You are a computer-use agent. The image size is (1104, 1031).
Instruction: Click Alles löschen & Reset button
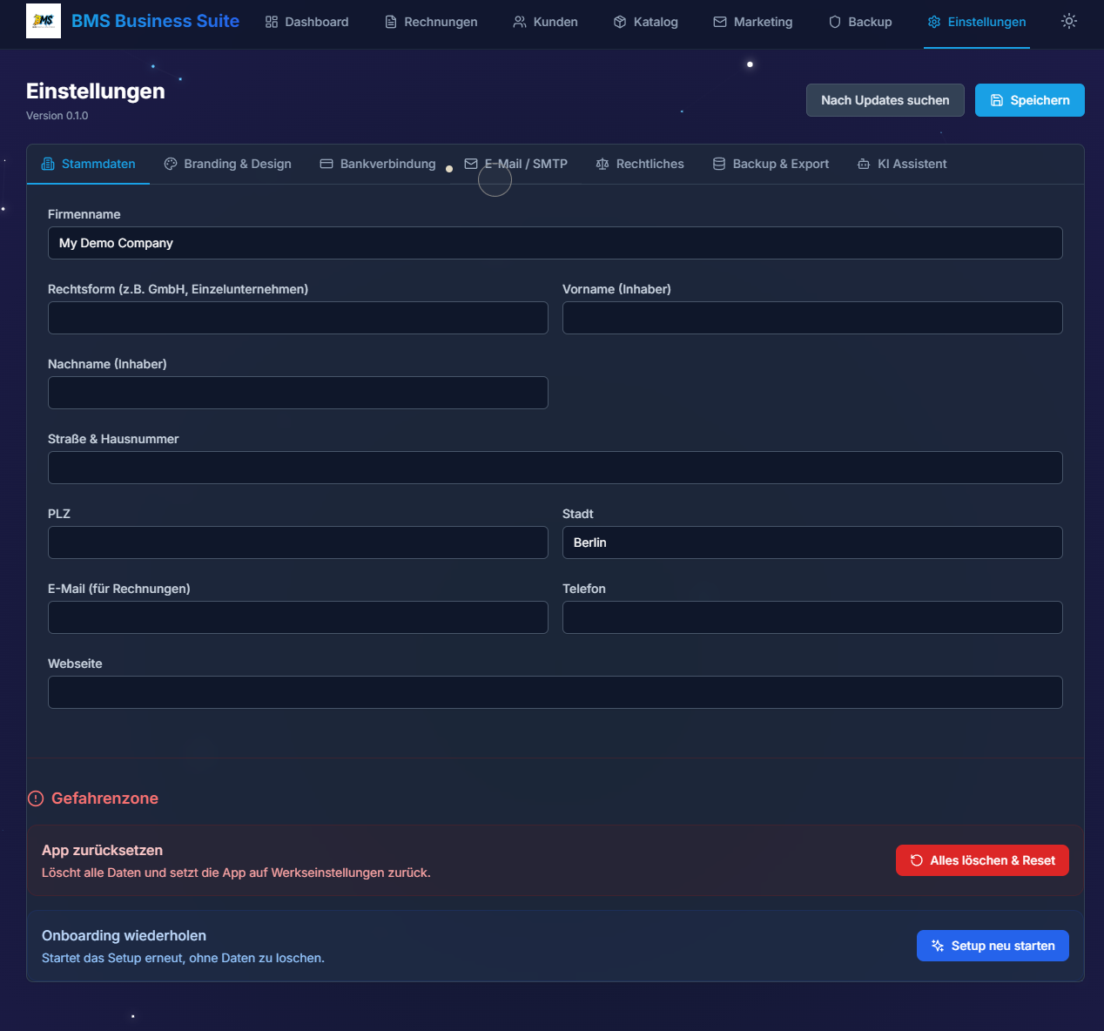[982, 860]
